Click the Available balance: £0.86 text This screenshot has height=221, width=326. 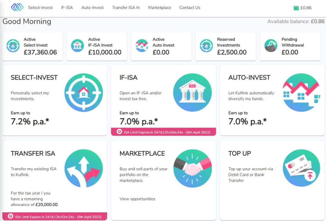(x=296, y=21)
